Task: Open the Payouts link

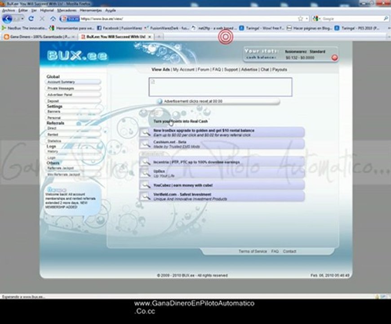Action: click(x=280, y=69)
